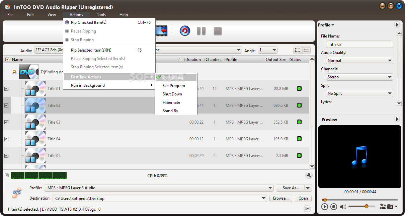405x216 pixels.
Task: Choose Rip Selected Item(s)(N) entry
Action: (109, 50)
